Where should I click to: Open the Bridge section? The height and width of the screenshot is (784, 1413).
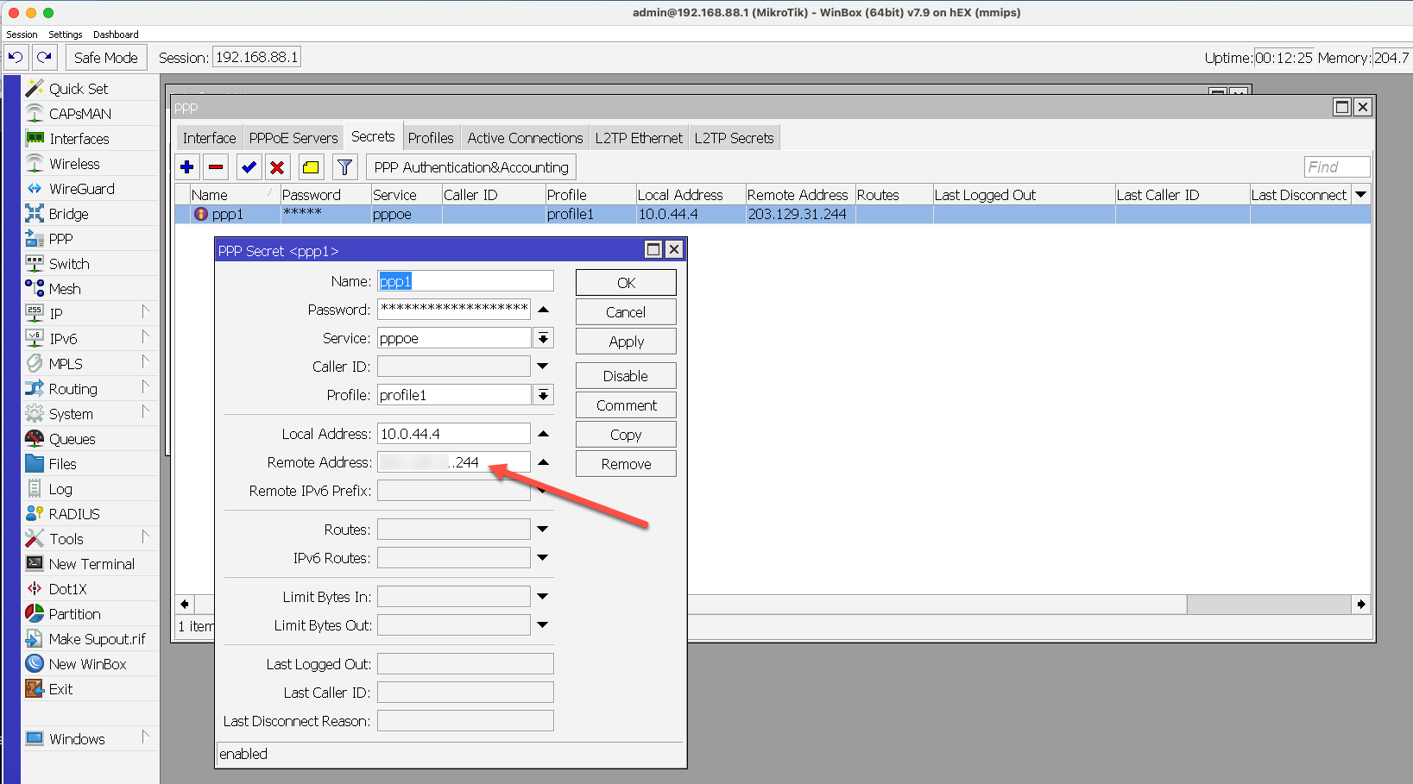67,213
